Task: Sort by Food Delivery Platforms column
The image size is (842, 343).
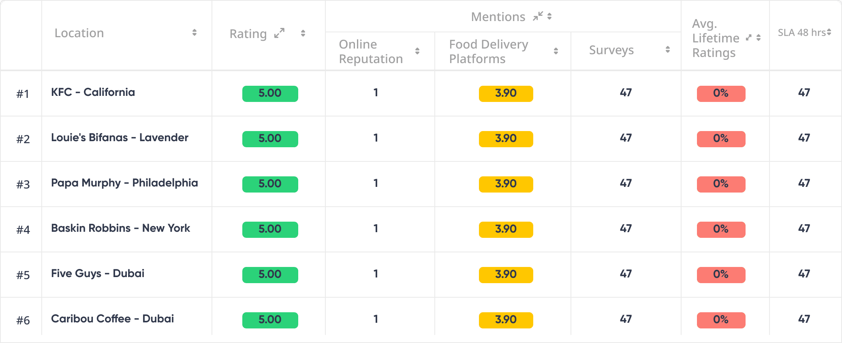Action: tap(556, 51)
